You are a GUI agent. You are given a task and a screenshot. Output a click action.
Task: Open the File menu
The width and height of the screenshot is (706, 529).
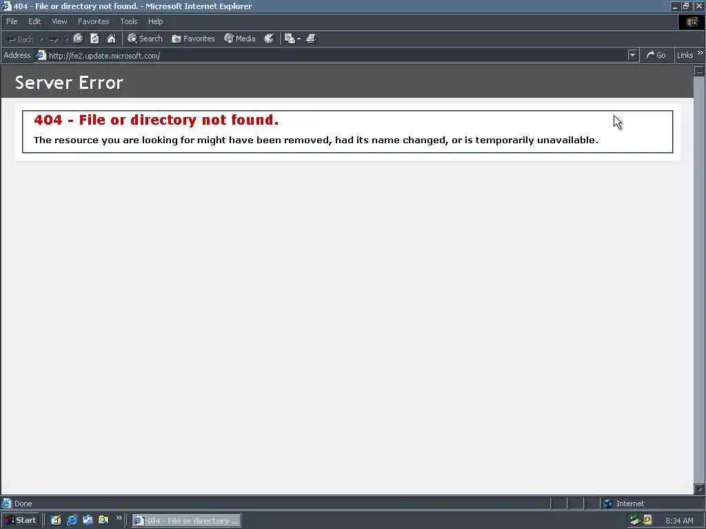click(x=12, y=21)
